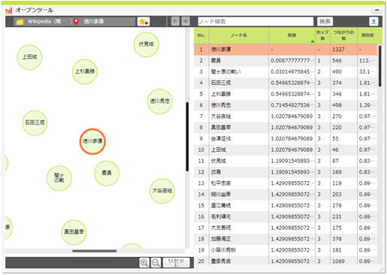Sort table by 距離 column header
Viewport: 387px width, 275px height.
pyautogui.click(x=292, y=35)
